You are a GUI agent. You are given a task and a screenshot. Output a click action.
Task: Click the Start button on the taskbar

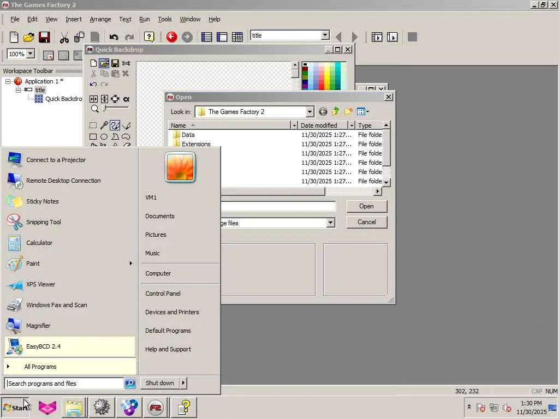pos(15,407)
